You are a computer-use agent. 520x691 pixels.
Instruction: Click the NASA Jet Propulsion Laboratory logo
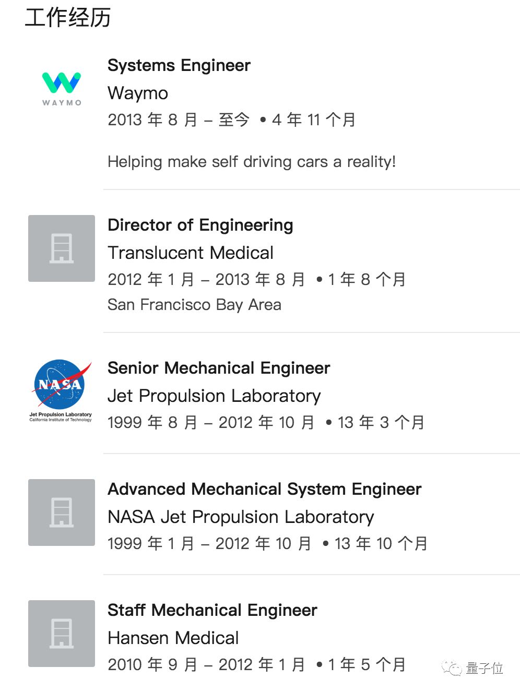(x=61, y=390)
